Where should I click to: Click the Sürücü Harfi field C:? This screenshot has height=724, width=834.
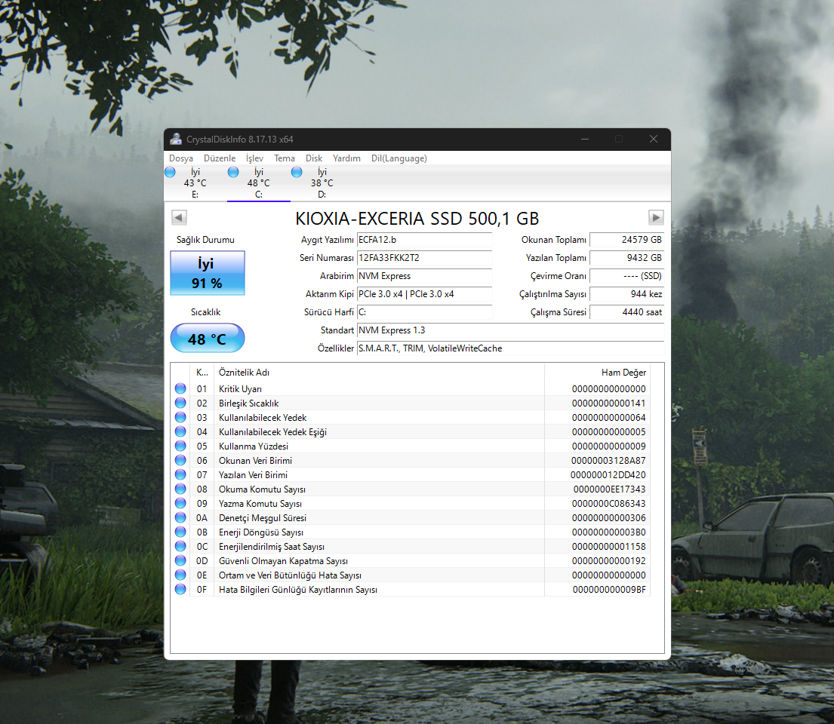(424, 312)
